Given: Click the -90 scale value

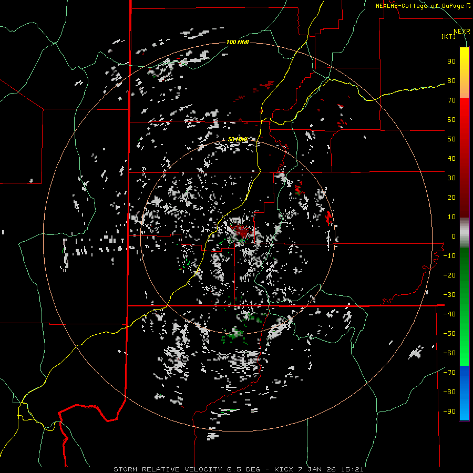Looking at the screenshot, I should click(x=449, y=412).
